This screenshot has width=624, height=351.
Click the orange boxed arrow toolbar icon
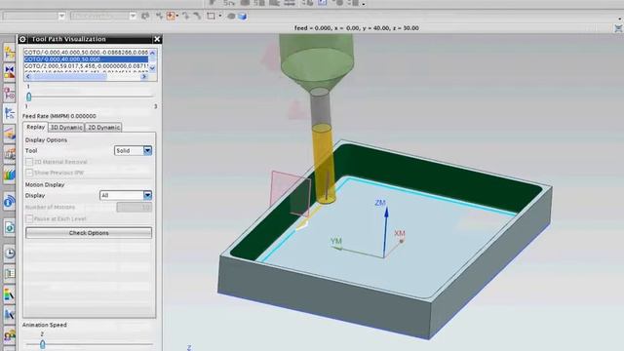[x=172, y=16]
